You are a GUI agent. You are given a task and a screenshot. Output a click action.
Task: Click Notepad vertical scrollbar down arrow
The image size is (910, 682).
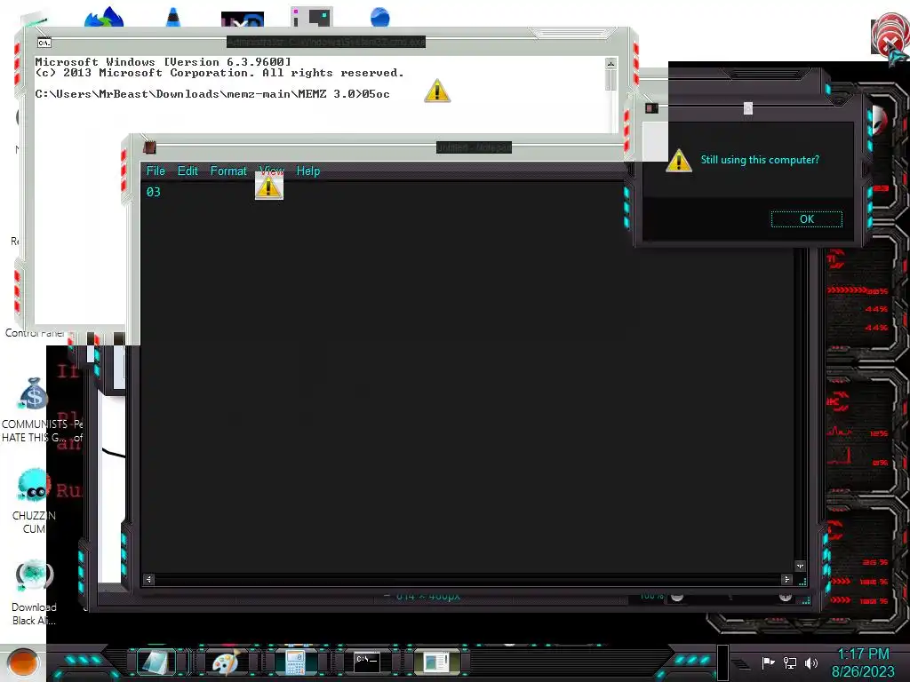(801, 566)
